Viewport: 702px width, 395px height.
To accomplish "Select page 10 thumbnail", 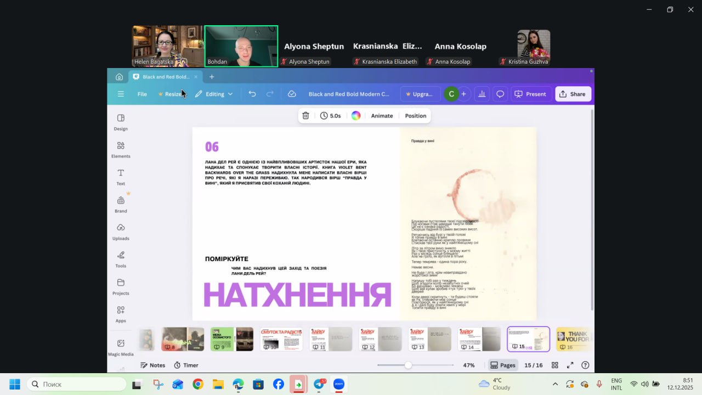I will pos(281,339).
